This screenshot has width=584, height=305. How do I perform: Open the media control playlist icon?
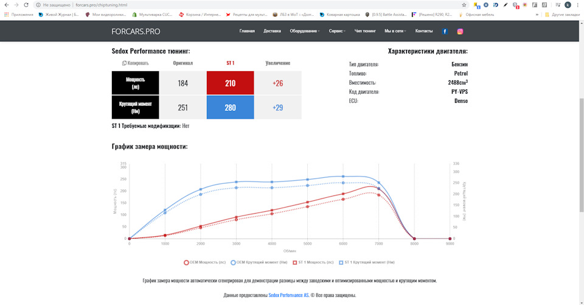(x=558, y=5)
